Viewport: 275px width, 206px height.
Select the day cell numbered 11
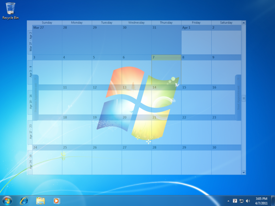[x=77, y=100]
